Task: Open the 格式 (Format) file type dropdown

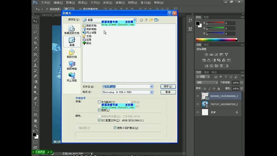Action: 151,92
